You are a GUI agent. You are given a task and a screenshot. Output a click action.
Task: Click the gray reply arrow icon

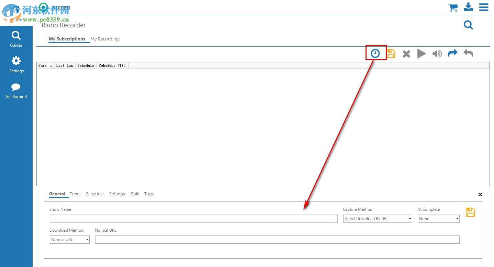(468, 53)
